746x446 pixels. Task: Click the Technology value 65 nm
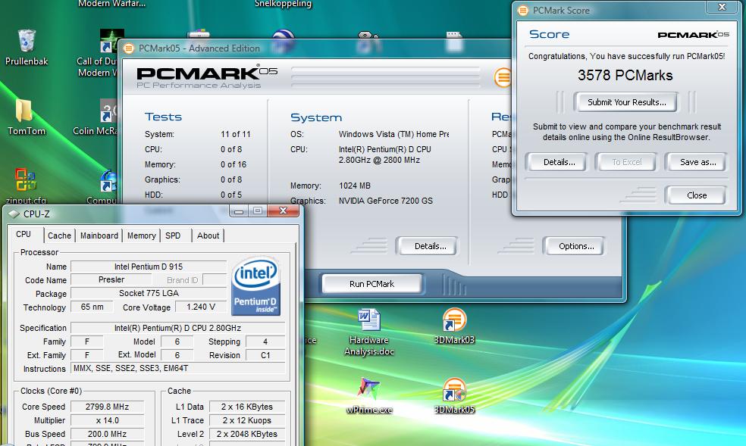92,307
